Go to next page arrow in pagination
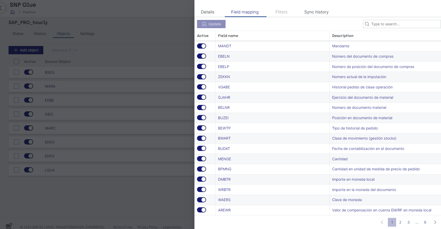This screenshot has width=441, height=229. 435,222
